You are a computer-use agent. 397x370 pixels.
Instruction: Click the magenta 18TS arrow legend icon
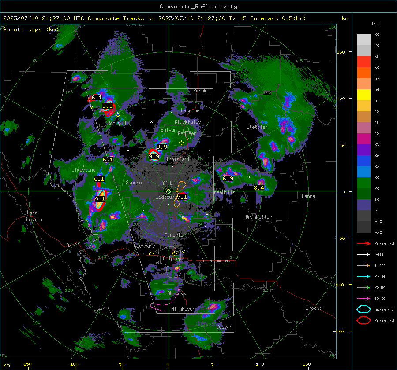363,299
